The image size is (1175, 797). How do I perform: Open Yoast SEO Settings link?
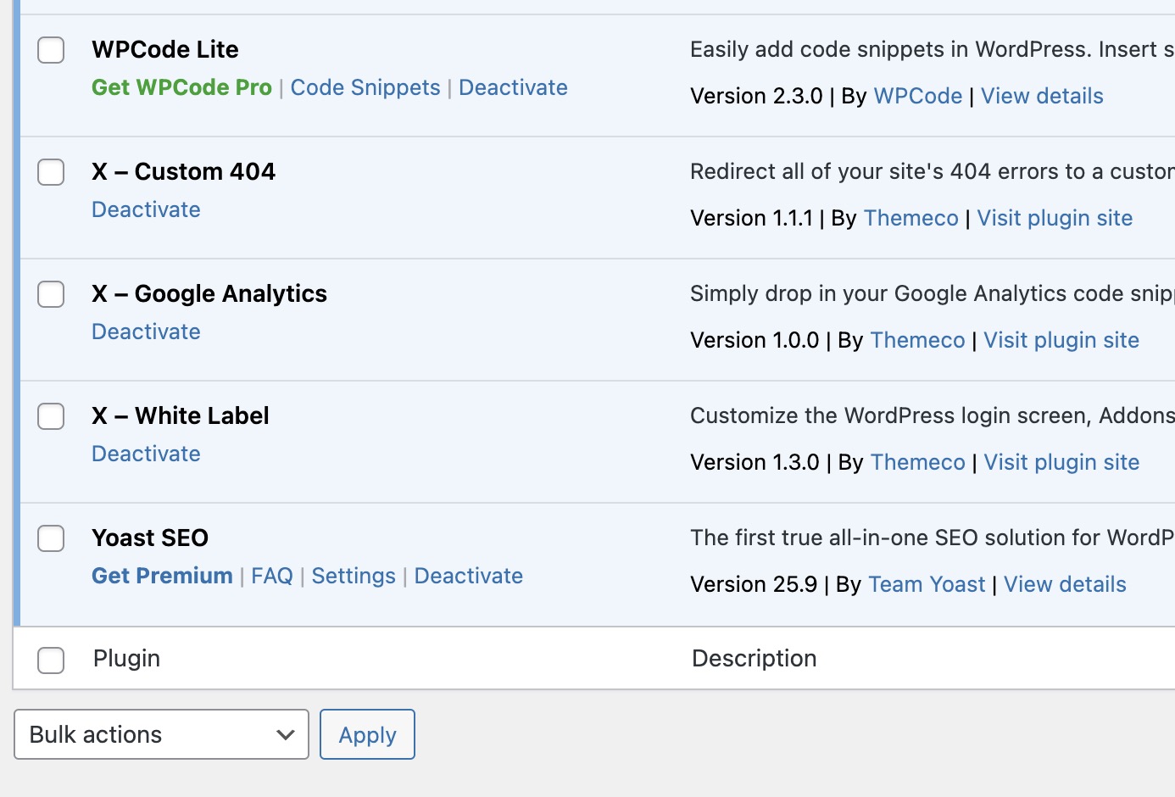tap(354, 576)
